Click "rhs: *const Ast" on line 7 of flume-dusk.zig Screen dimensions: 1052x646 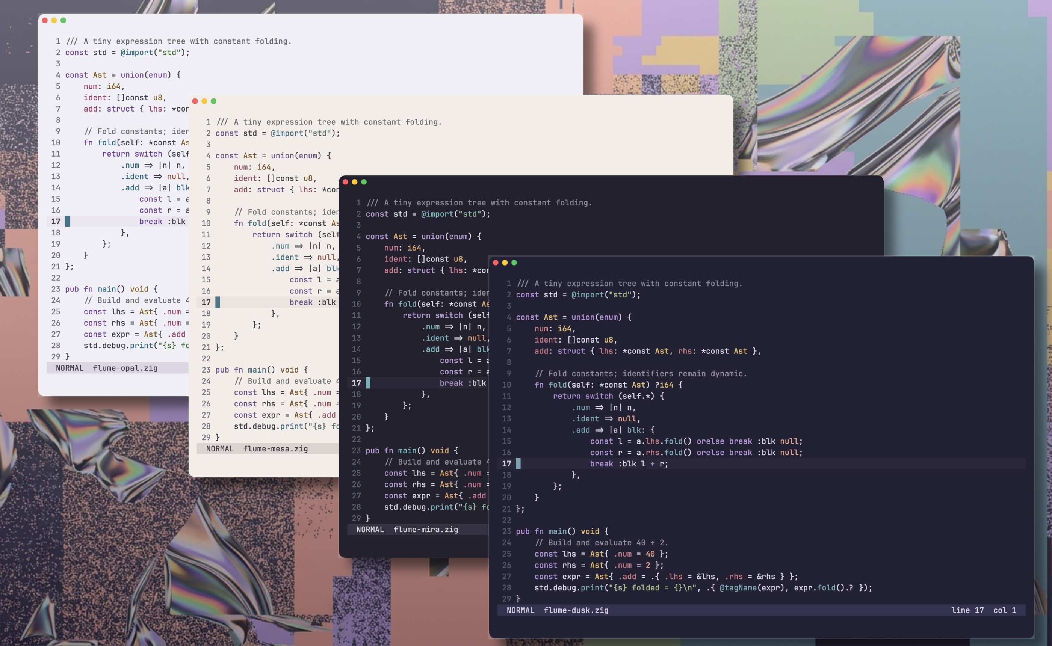[x=713, y=351]
